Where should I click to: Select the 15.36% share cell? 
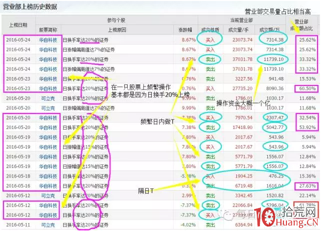coord(307,176)
